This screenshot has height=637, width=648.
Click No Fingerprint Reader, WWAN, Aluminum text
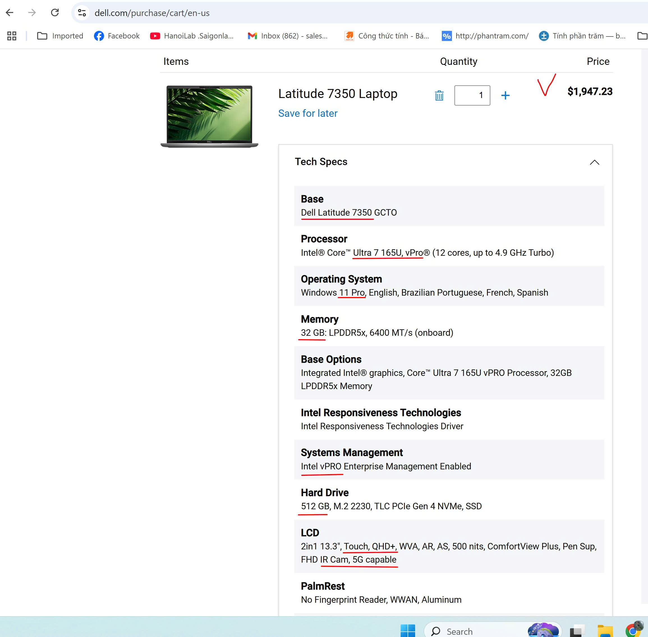[381, 600]
